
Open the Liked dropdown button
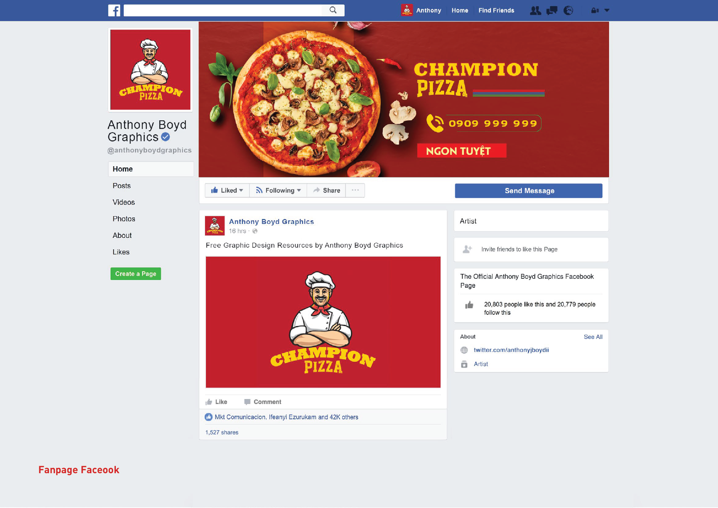coord(227,190)
